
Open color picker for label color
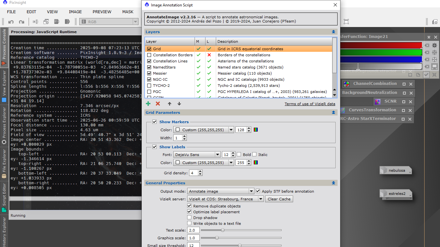(256, 163)
